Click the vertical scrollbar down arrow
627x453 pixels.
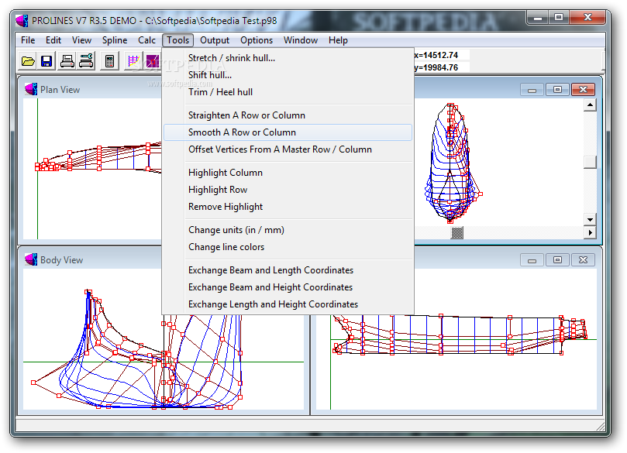[x=591, y=219]
